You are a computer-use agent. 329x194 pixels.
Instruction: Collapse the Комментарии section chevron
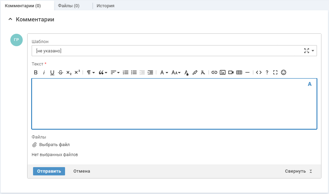tap(10, 20)
